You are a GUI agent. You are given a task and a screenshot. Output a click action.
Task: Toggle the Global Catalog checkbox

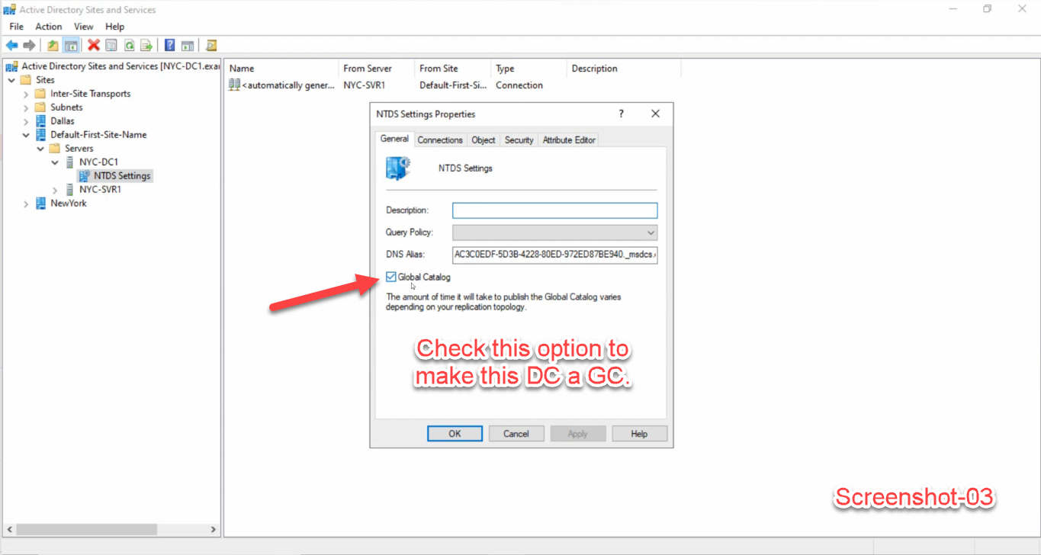pyautogui.click(x=391, y=277)
